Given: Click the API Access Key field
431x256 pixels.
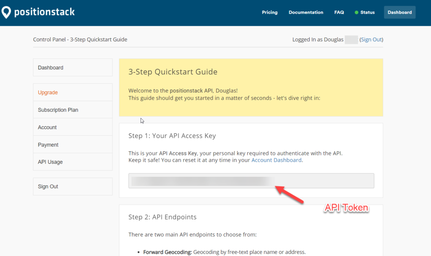Looking at the screenshot, I should point(251,181).
